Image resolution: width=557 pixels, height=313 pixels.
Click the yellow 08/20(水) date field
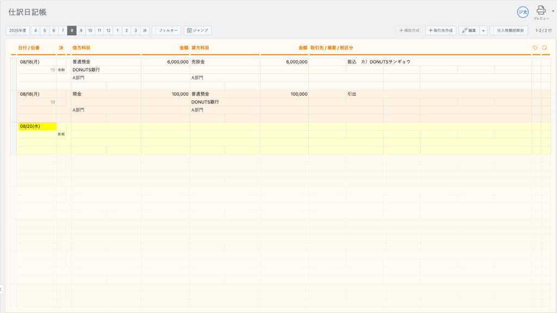[x=37, y=126]
